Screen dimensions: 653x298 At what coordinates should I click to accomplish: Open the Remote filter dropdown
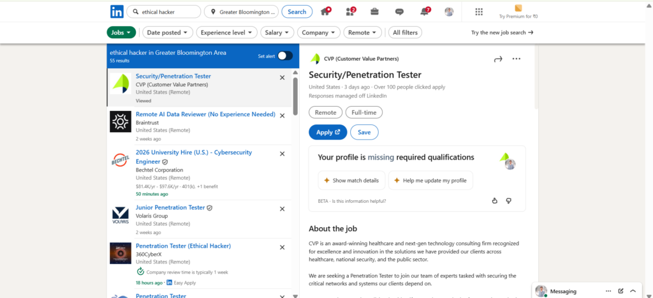coord(363,33)
